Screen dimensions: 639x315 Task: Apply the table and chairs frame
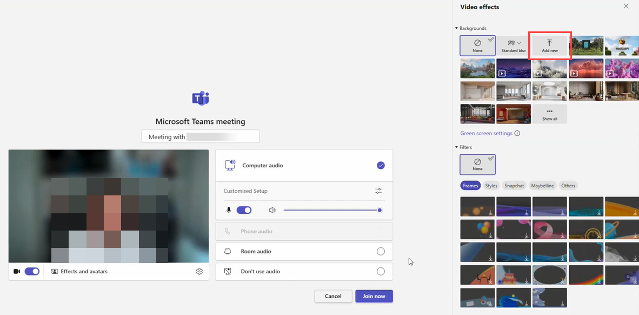[x=477, y=275]
